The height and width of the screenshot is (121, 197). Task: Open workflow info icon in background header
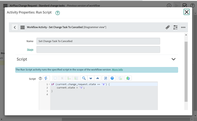click(x=169, y=6)
